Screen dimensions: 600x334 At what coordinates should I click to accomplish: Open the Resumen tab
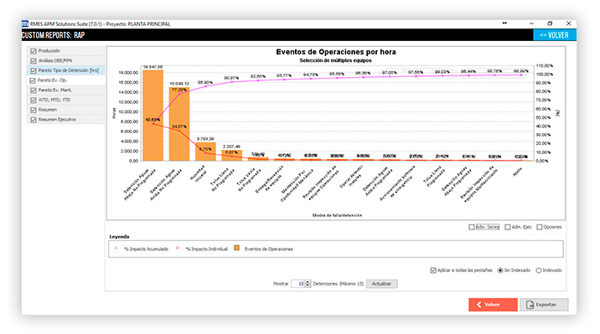(66, 110)
